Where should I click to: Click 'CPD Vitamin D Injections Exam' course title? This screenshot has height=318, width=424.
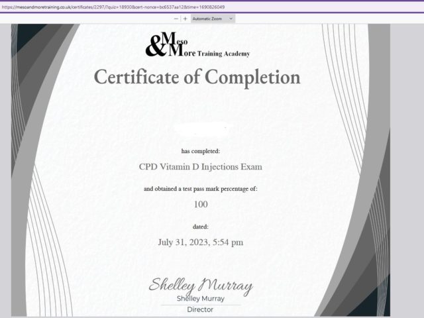point(200,167)
